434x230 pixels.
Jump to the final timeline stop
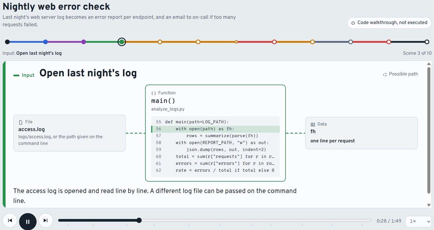[427, 42]
